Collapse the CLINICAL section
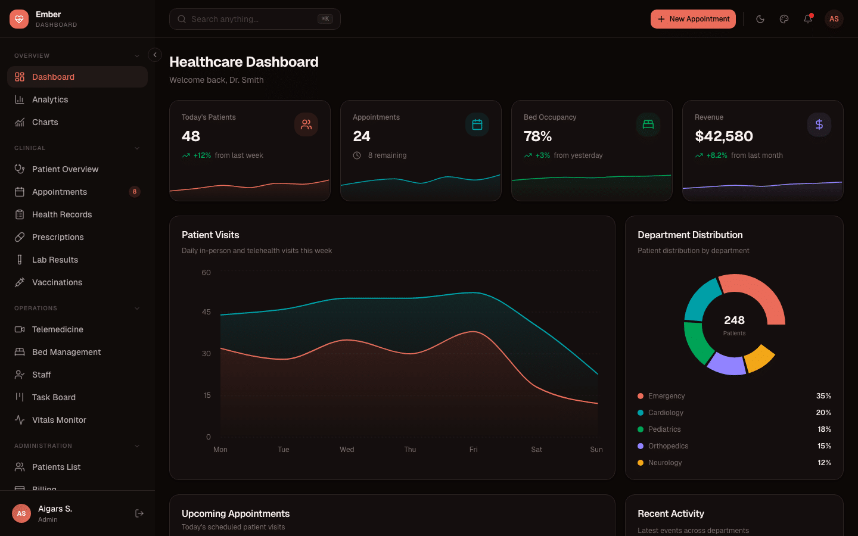The width and height of the screenshot is (858, 536). click(x=137, y=148)
